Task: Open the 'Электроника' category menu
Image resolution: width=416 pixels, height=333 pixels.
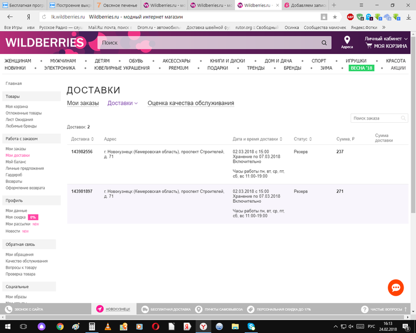Action: pos(59,68)
